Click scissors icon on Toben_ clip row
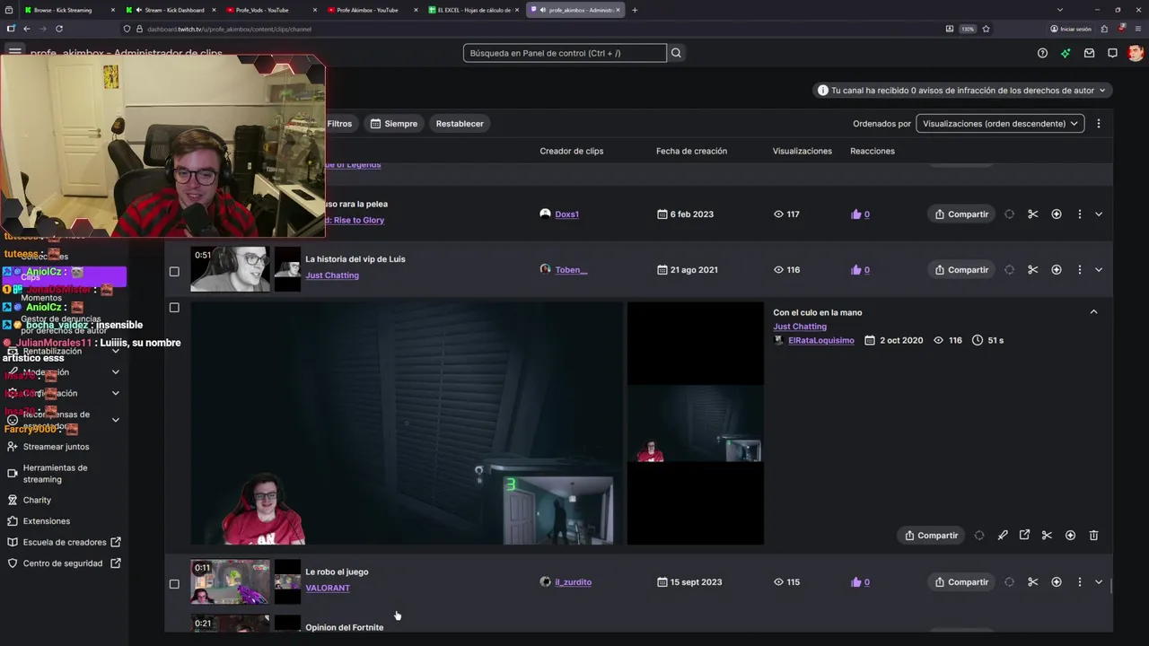The image size is (1149, 646). coord(1032,270)
